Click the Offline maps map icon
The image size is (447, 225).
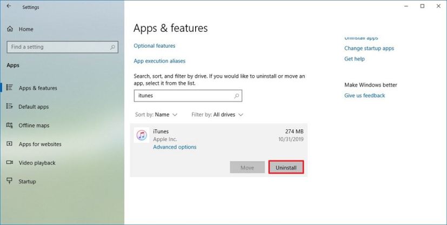click(x=9, y=125)
